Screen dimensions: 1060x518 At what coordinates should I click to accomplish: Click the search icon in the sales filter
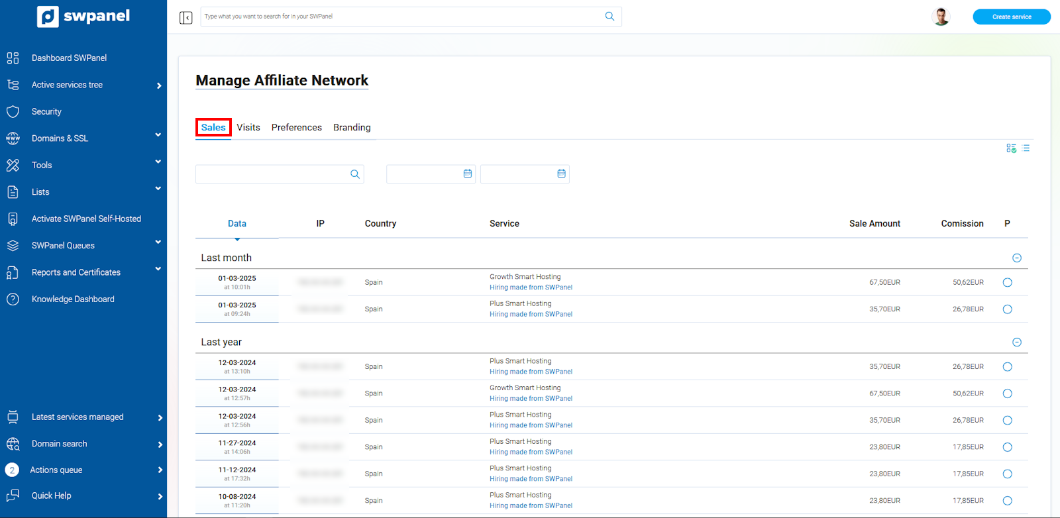355,174
